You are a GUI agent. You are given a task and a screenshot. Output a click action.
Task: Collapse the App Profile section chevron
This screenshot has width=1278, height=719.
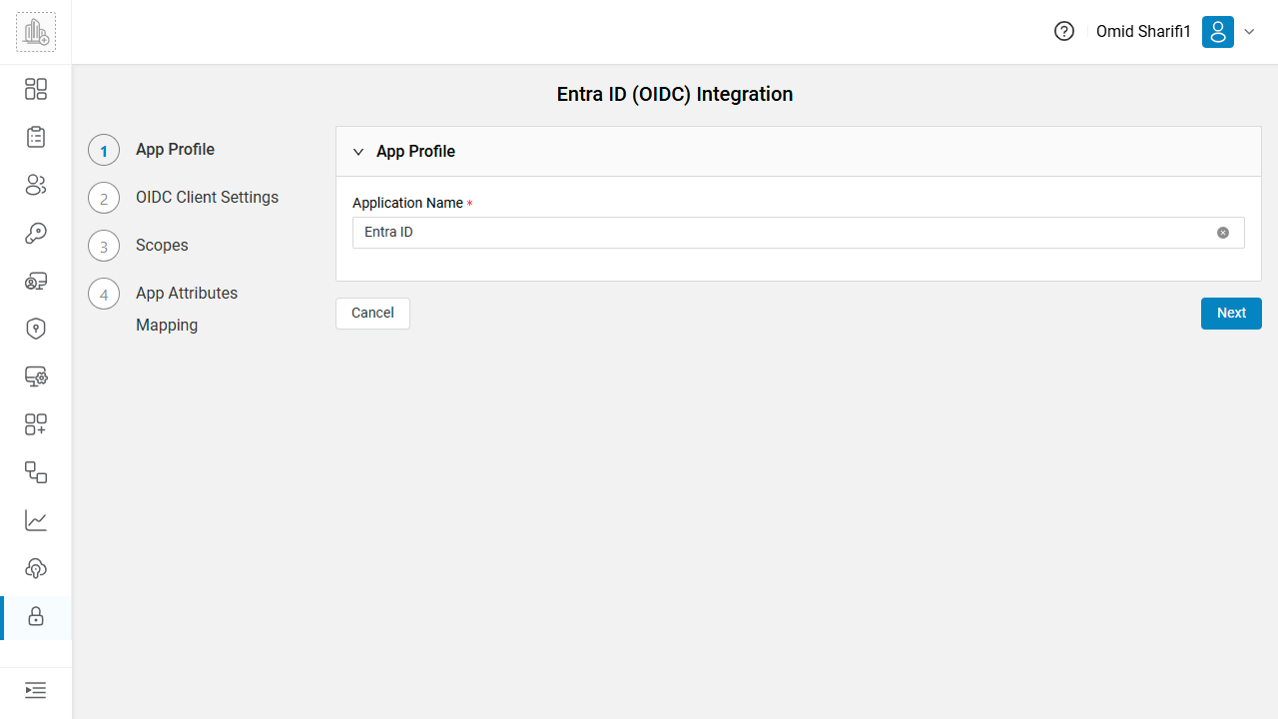pos(358,152)
